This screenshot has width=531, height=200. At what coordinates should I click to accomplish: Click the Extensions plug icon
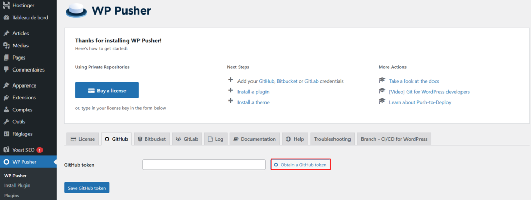point(6,98)
